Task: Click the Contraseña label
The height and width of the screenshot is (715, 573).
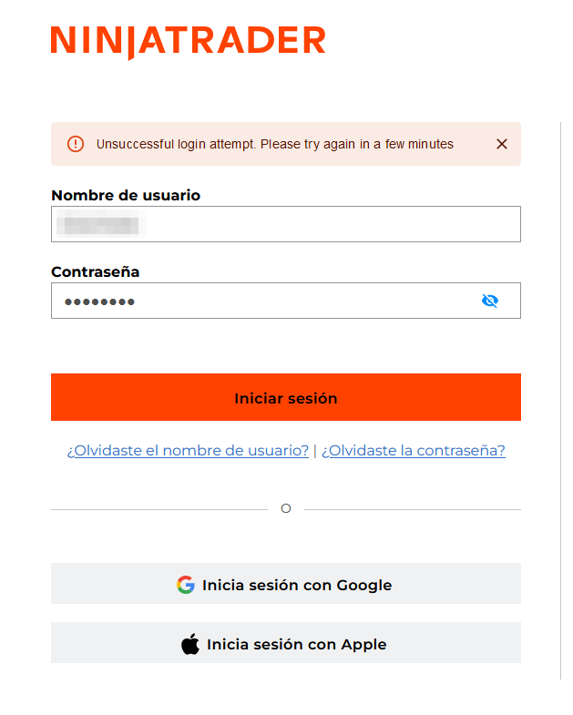Action: click(x=95, y=271)
